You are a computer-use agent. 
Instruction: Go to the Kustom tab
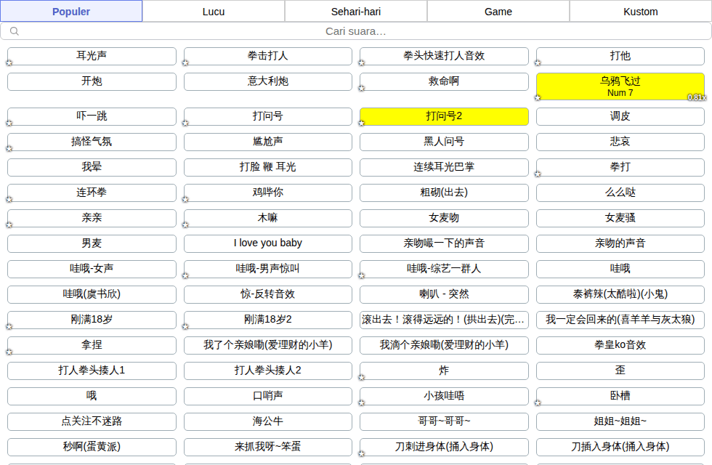(x=640, y=12)
